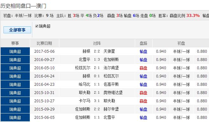Click away team 赫尔辛堡
The height and width of the screenshot is (122, 209).
click(x=111, y=109)
